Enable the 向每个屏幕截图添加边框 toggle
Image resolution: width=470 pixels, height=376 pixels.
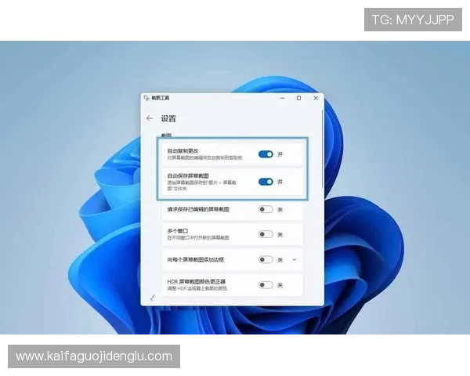(266, 259)
